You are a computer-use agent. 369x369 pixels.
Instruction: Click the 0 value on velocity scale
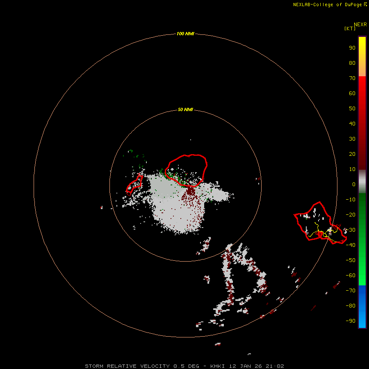click(354, 184)
